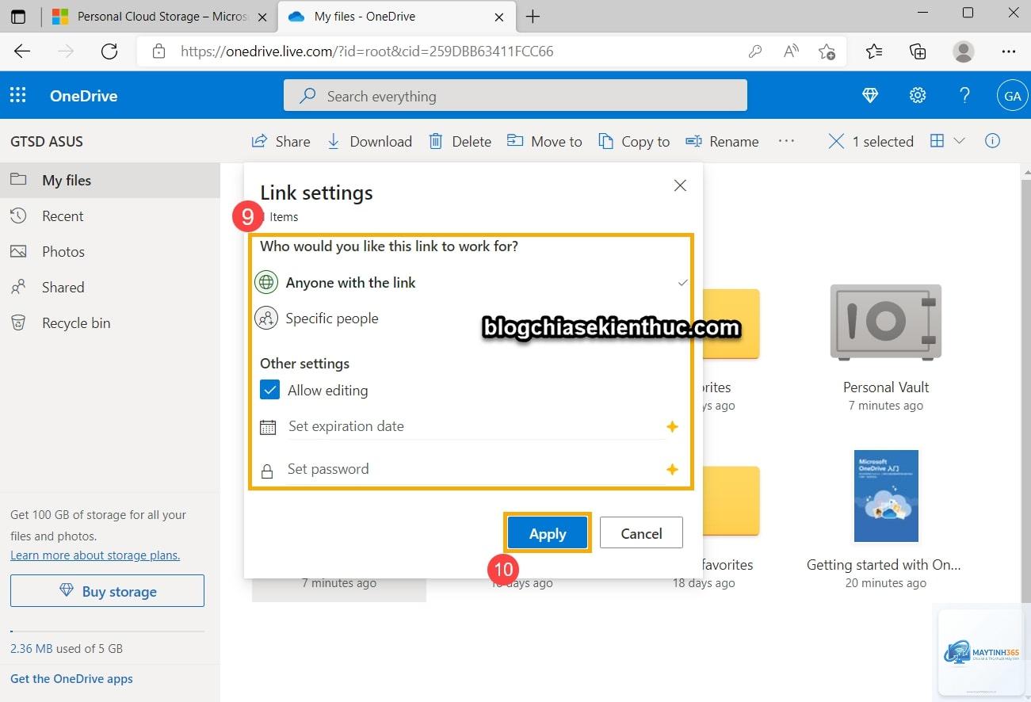Open the tab actions menu icon
1031x702 pixels.
pyautogui.click(x=18, y=16)
